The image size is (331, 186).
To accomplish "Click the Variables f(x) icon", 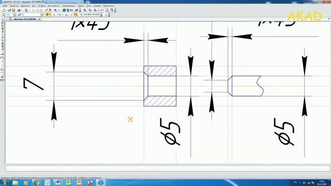I will (x=72, y=10).
